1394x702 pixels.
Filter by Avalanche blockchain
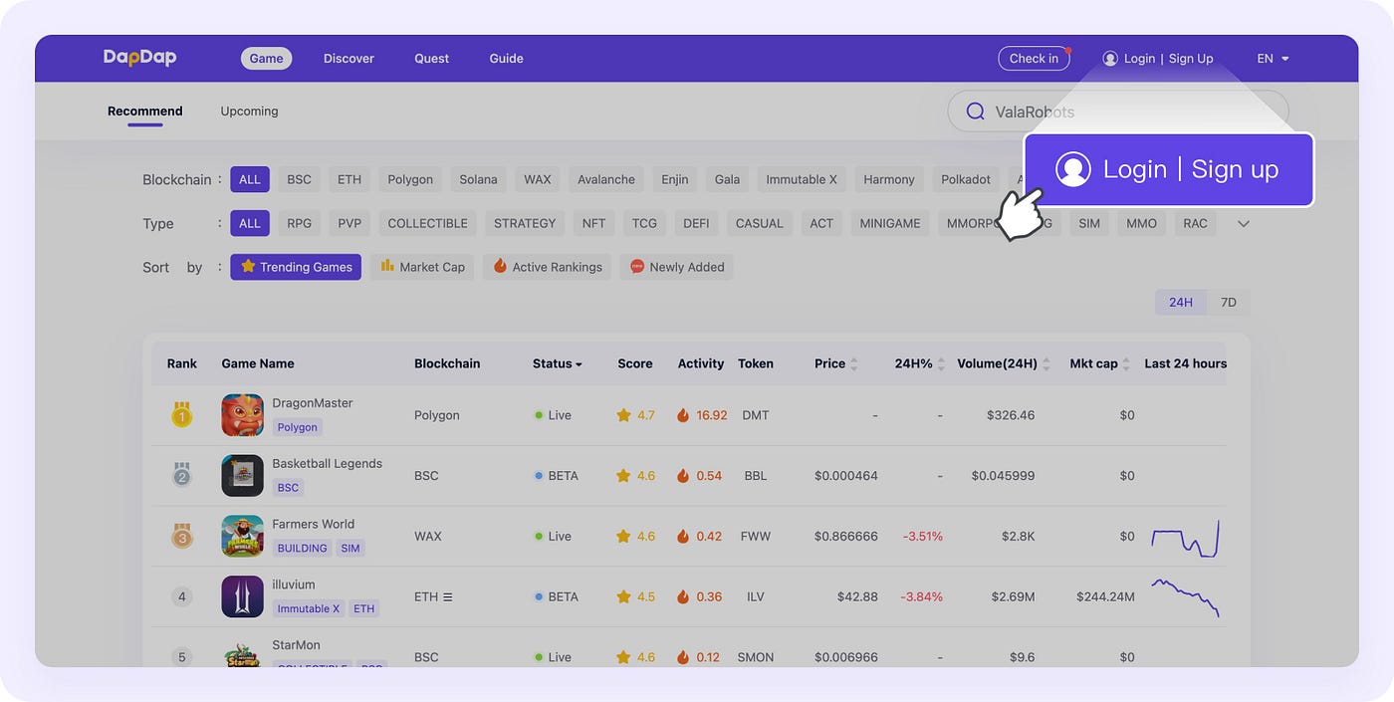pos(606,179)
